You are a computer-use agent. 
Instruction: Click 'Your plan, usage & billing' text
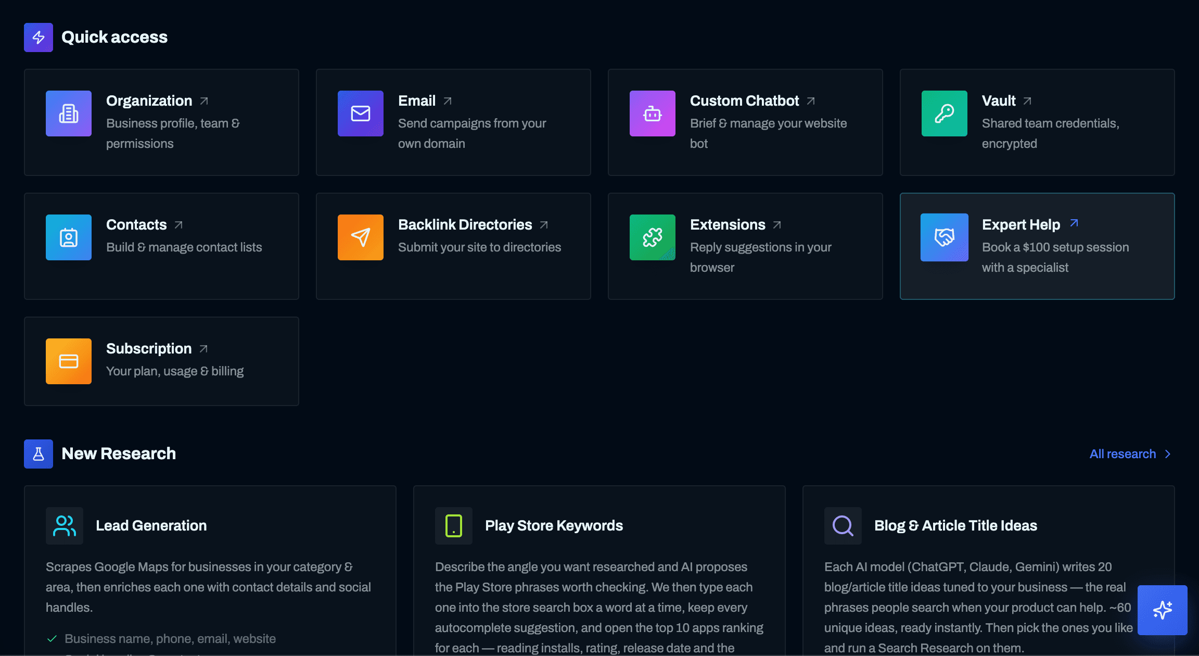coord(175,371)
